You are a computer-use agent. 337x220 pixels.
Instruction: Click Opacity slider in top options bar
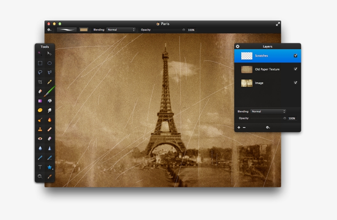click(168, 30)
